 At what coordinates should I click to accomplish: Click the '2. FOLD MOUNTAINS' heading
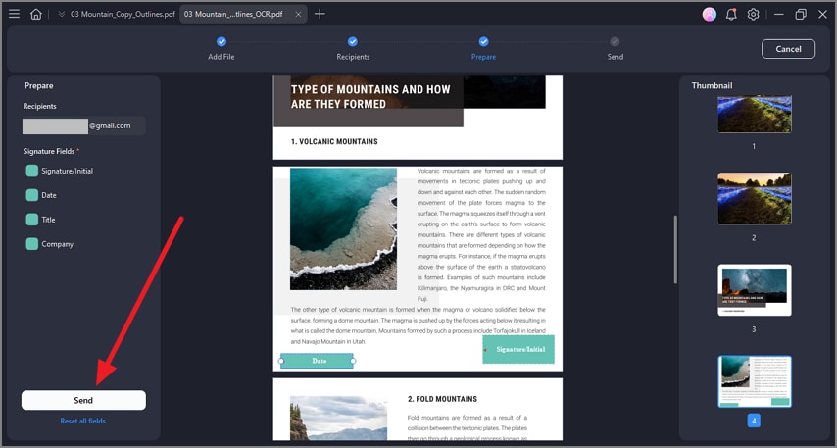[x=442, y=399]
